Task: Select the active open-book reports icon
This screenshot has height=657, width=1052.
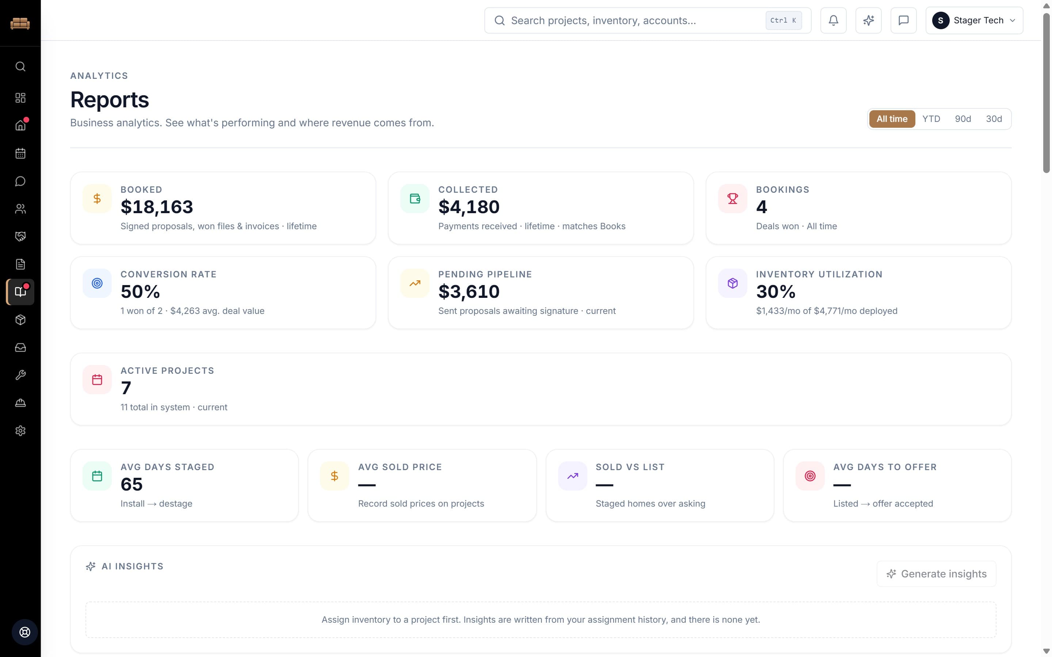Action: (20, 292)
